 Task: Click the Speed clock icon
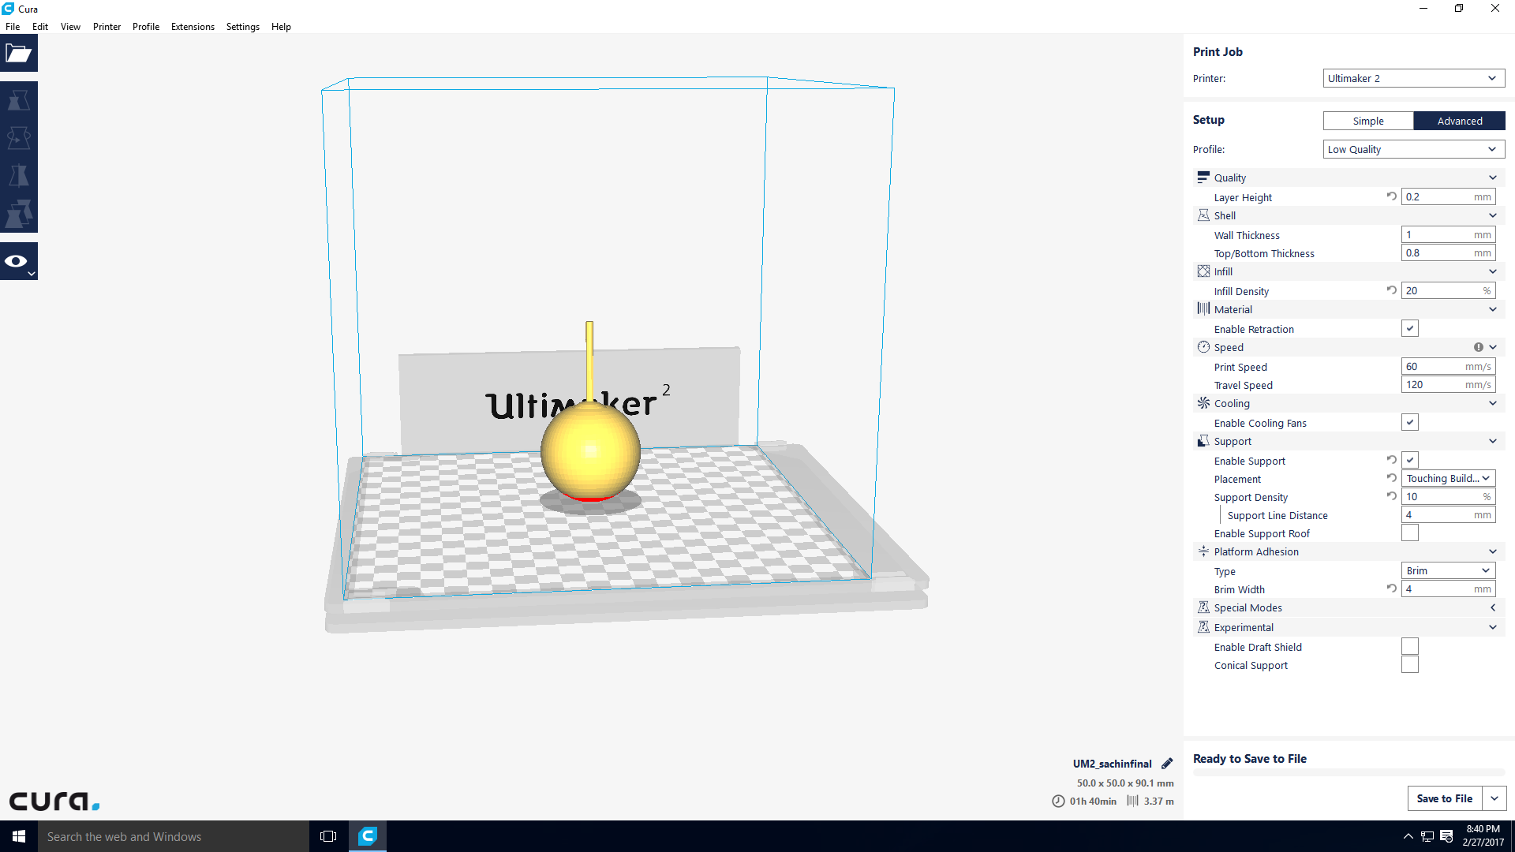click(x=1203, y=347)
